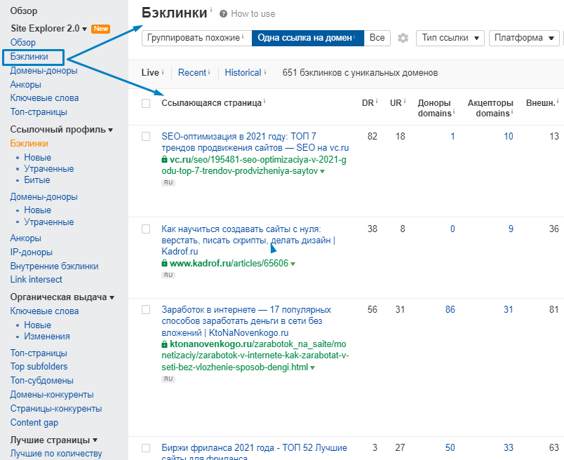The width and height of the screenshot is (564, 460).
Task: Check the box for the vc.ru SEO row
Action: (146, 136)
